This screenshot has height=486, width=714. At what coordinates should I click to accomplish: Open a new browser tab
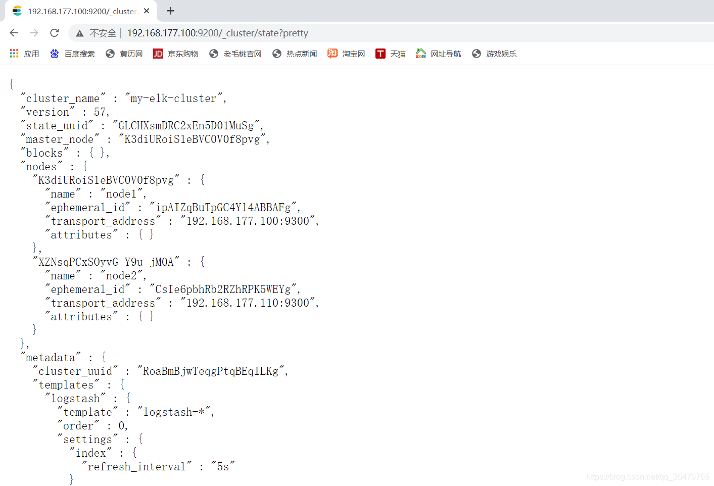[x=171, y=11]
